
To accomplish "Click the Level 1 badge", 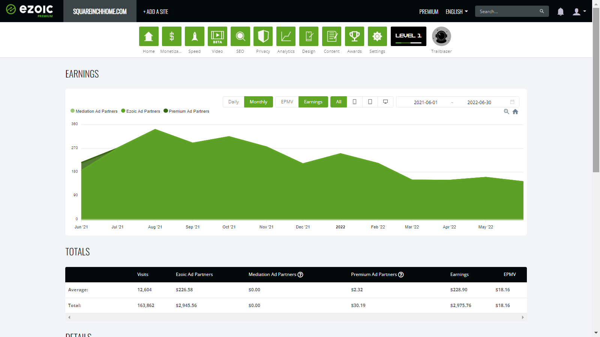I will [408, 36].
